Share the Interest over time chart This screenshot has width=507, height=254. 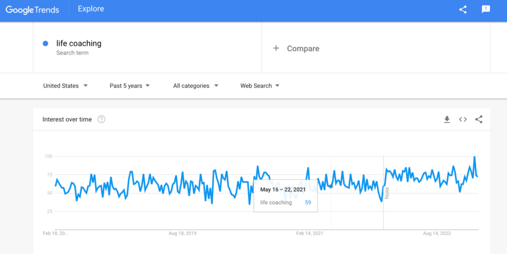pyautogui.click(x=479, y=119)
